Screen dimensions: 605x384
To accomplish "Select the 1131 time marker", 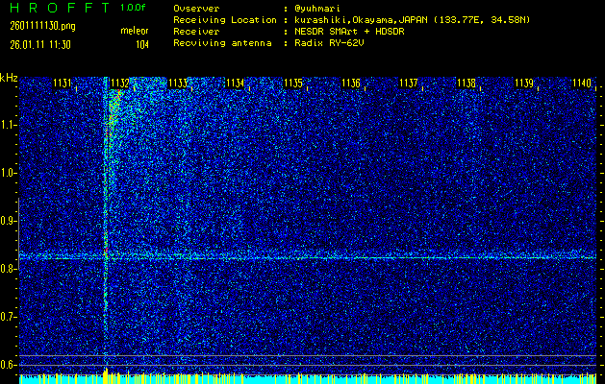I will (63, 84).
